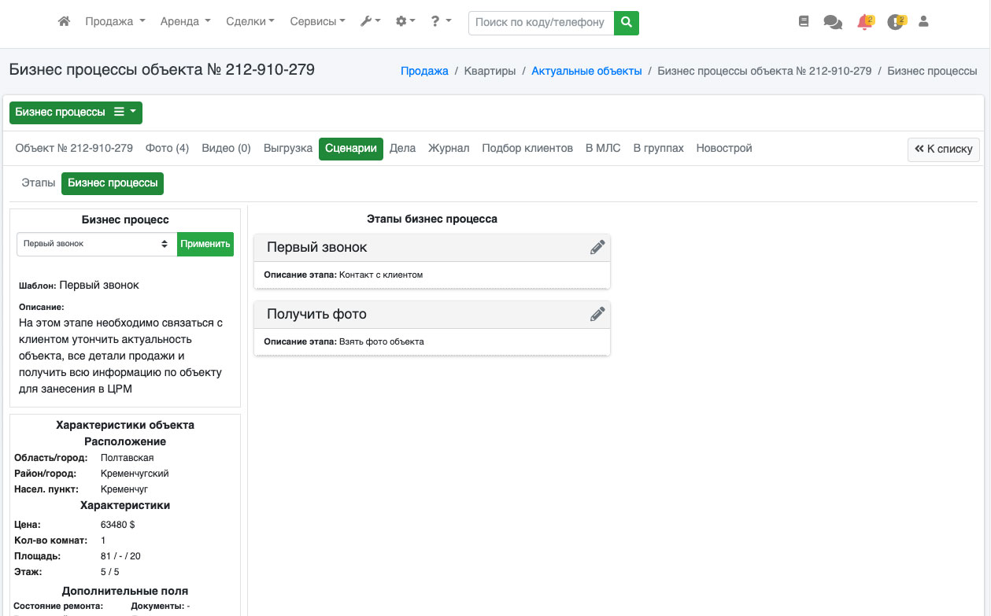The width and height of the screenshot is (991, 616).
Task: Follow the Продажа breadcrumb link
Action: coord(424,71)
